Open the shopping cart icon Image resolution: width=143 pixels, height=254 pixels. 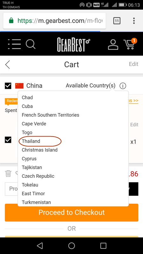pyautogui.click(x=130, y=44)
